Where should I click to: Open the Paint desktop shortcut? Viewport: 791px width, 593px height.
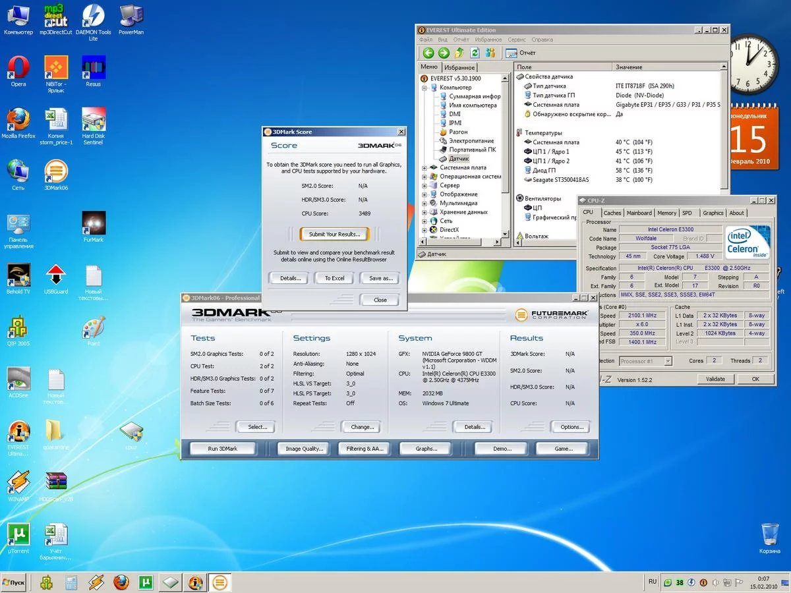point(94,331)
